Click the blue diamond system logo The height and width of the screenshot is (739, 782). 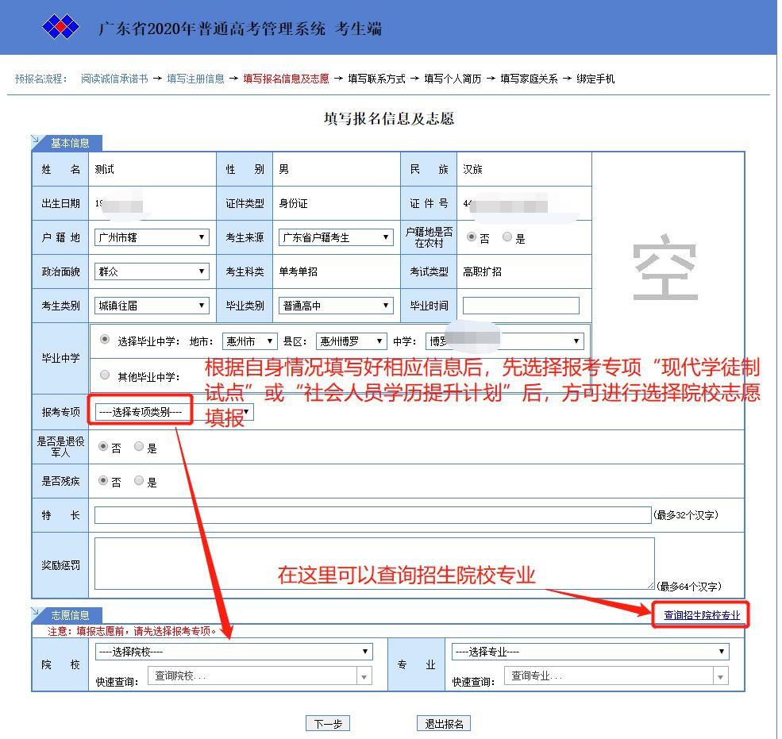pyautogui.click(x=60, y=29)
